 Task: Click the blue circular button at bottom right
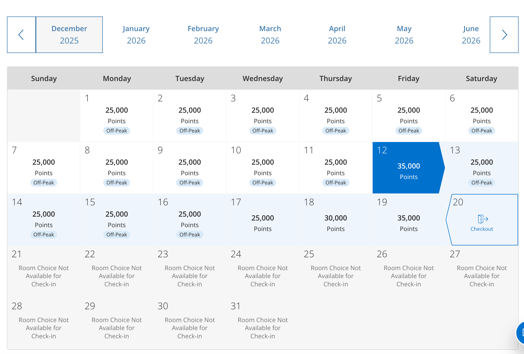click(522, 333)
